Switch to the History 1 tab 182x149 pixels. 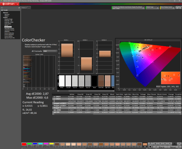(x=24, y=8)
